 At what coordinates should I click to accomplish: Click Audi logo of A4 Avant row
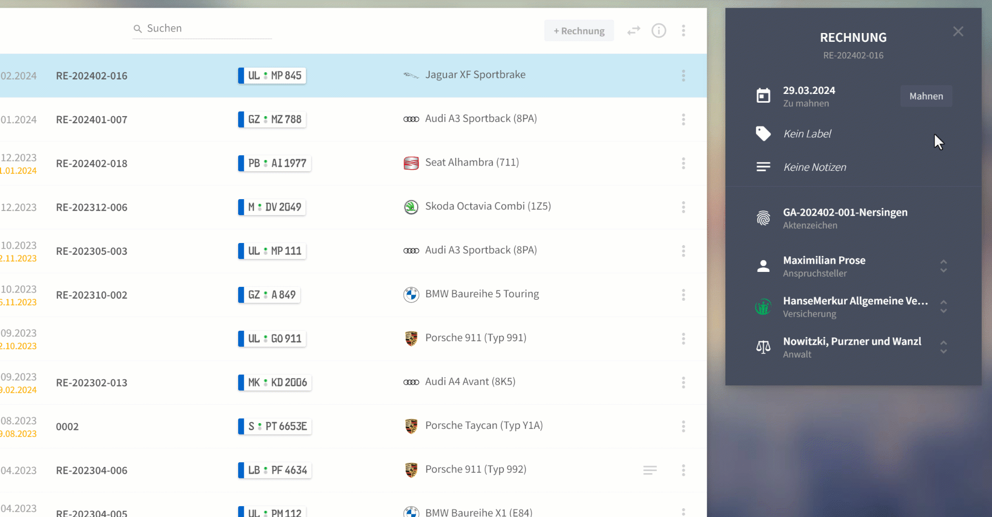click(x=411, y=382)
